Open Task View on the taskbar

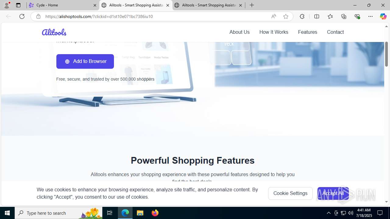pos(110,213)
